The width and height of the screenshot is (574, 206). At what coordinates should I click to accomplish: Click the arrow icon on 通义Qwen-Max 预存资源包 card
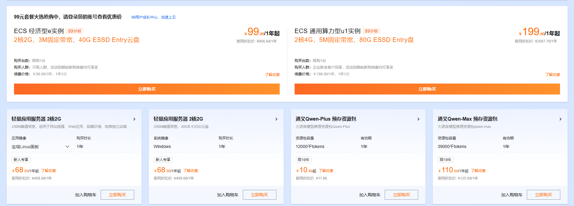tap(560, 119)
